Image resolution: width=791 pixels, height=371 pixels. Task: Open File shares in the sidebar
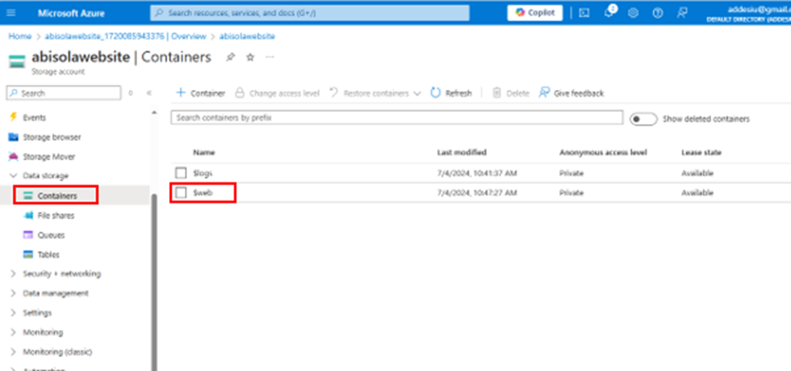(x=55, y=216)
